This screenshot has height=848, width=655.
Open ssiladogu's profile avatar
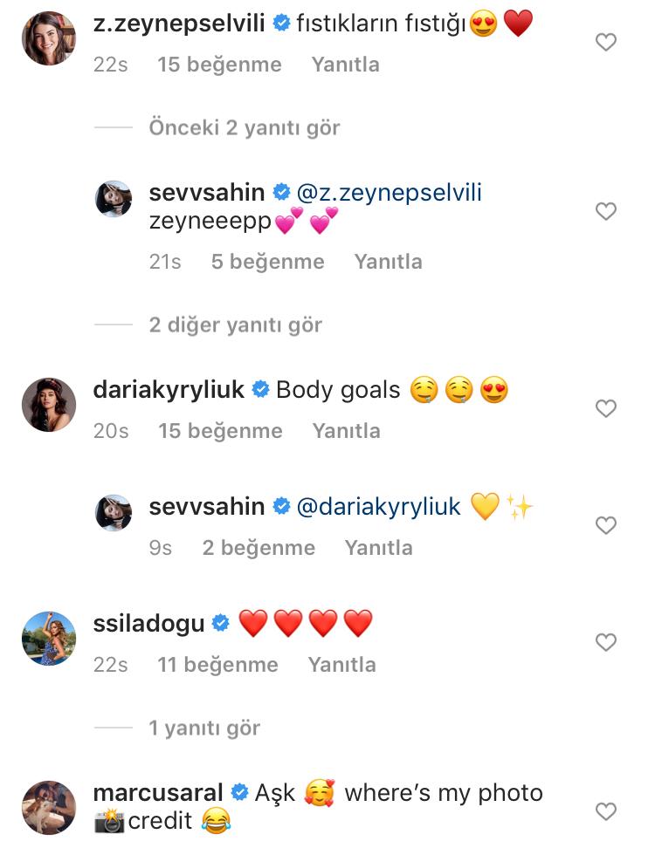coord(49,639)
